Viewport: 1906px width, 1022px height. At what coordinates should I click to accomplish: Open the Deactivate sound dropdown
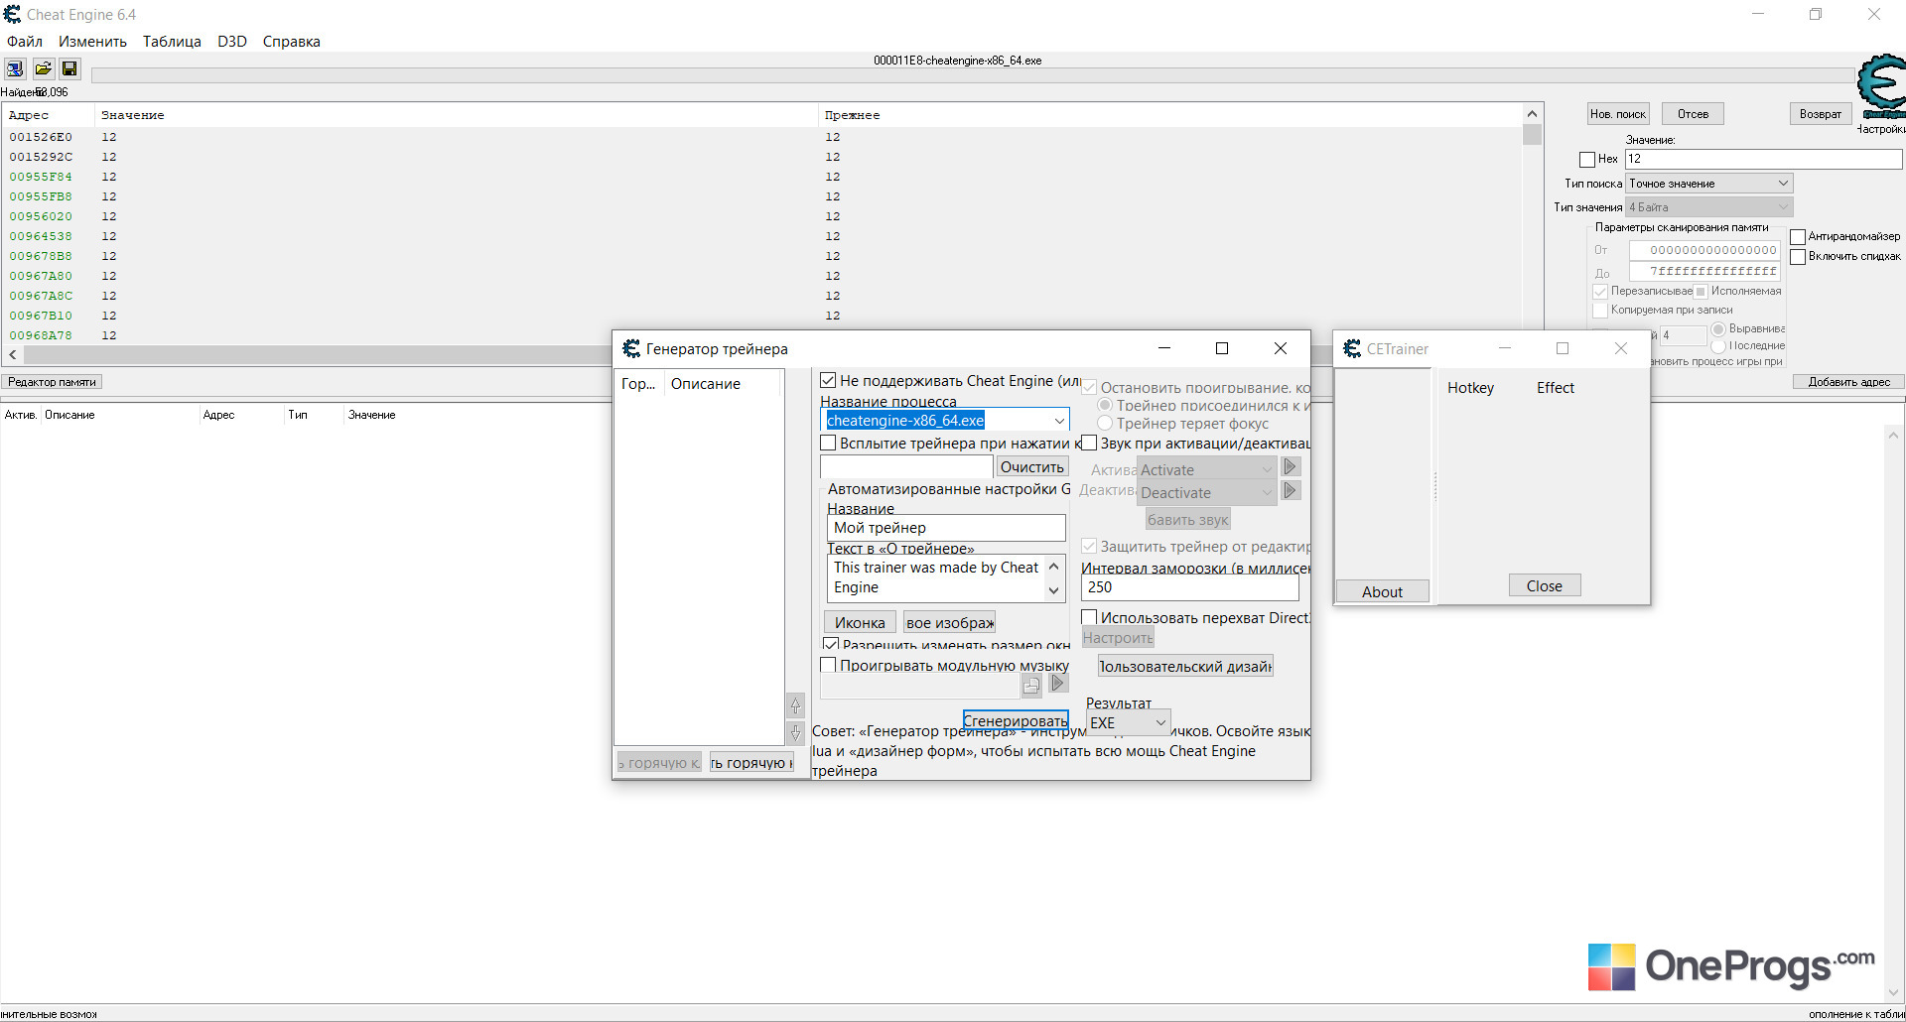click(x=1206, y=492)
